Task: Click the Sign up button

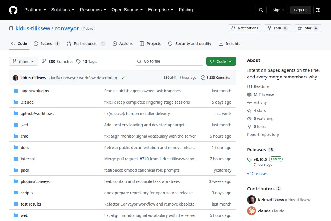Action: pyautogui.click(x=301, y=10)
